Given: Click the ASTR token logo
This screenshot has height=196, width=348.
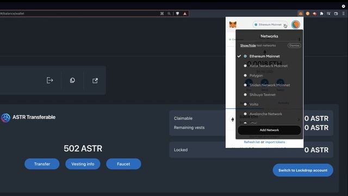Looking at the screenshot, I should 5,118.
